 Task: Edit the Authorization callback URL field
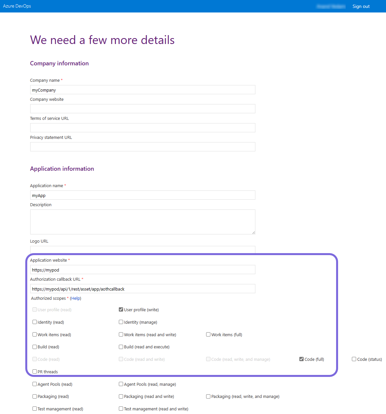(142, 289)
